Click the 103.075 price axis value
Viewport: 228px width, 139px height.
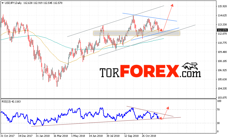(222, 97)
